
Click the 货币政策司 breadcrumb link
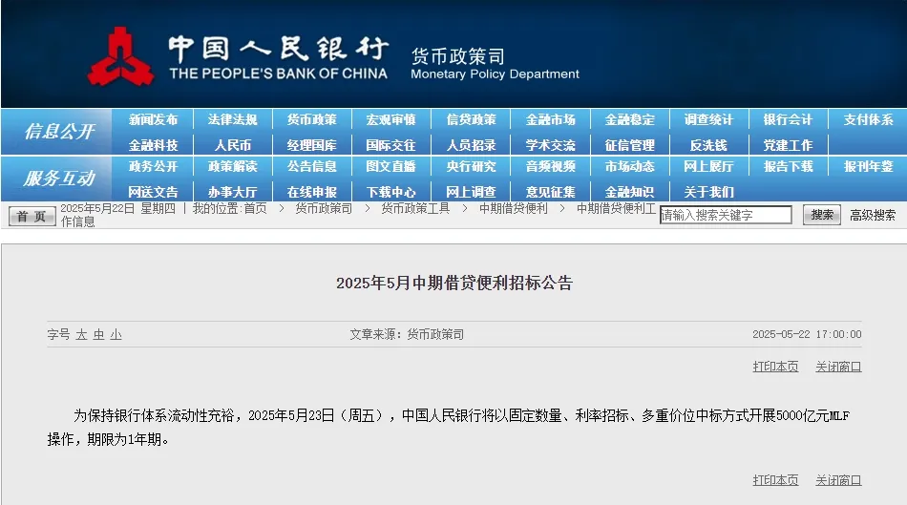pyautogui.click(x=324, y=208)
